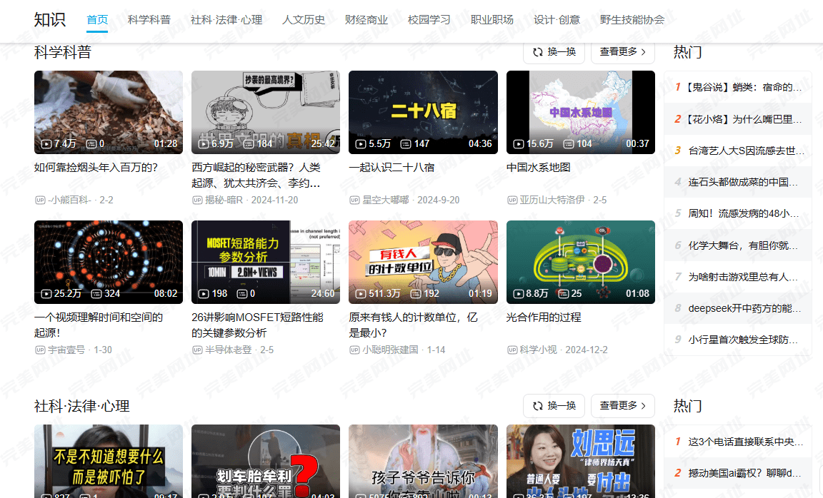The image size is (823, 498).
Task: Open 划车胎牟利要判什么罪 video thumbnail
Action: [266, 462]
